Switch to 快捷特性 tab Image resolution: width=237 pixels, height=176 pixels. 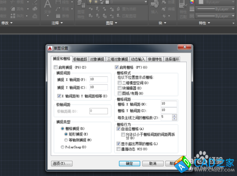(x=155, y=59)
